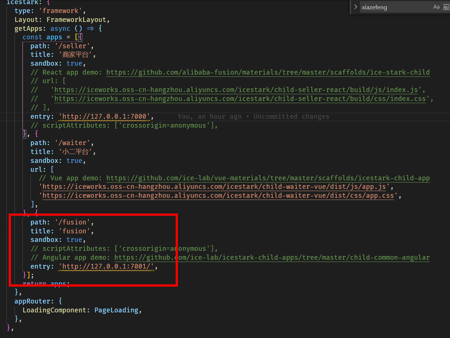Image resolution: width=450 pixels, height=338 pixels.
Task: Click the '// Angular app demo:' comment text
Action: (71, 257)
